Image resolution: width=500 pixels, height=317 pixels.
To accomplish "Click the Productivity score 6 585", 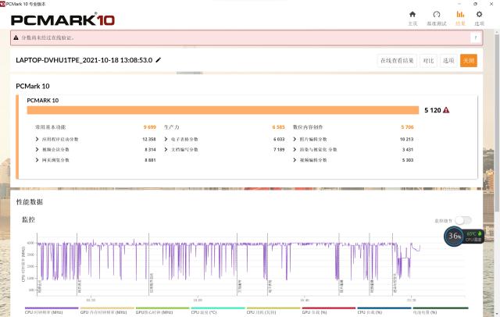I will 278,127.
